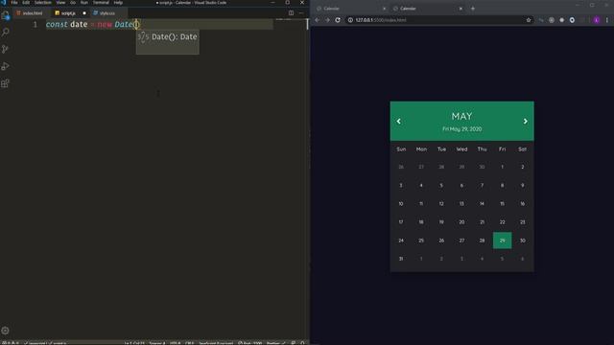This screenshot has height=345, width=614.
Task: Click the 'Fri May 29, 2020' date text
Action: [462, 129]
